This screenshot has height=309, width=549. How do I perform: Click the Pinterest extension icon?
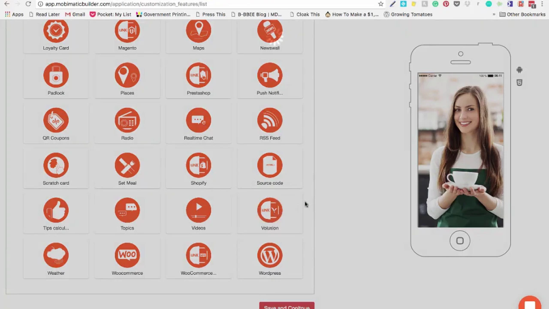pyautogui.click(x=446, y=4)
